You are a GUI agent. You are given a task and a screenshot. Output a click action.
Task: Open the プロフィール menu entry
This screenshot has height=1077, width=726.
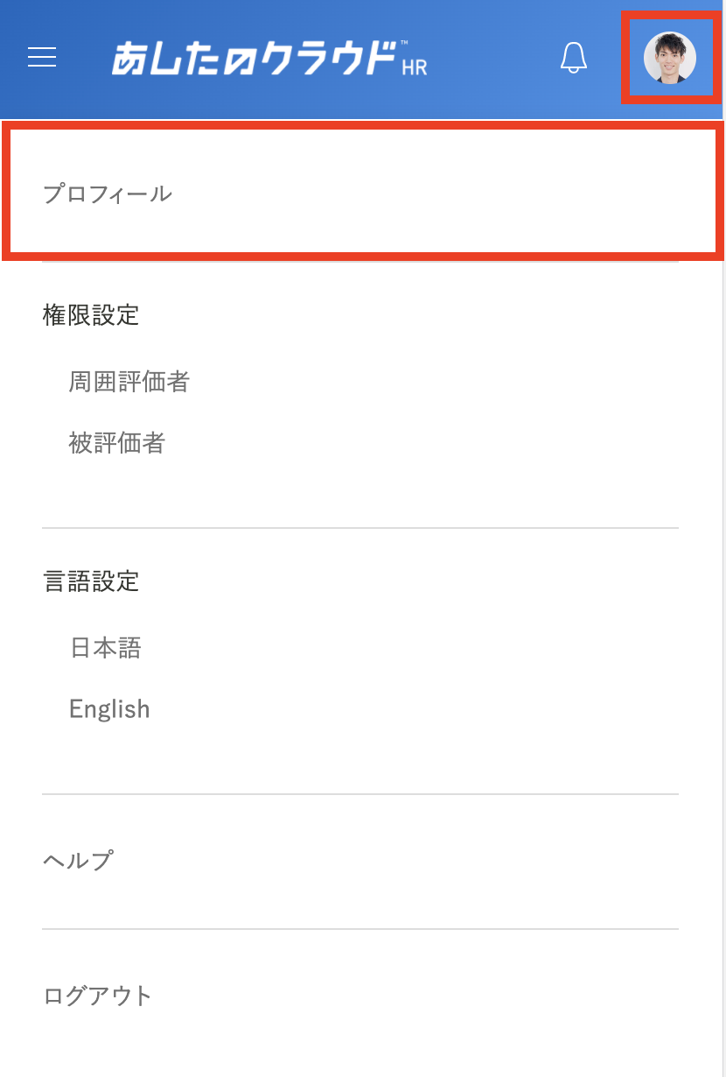click(x=363, y=194)
